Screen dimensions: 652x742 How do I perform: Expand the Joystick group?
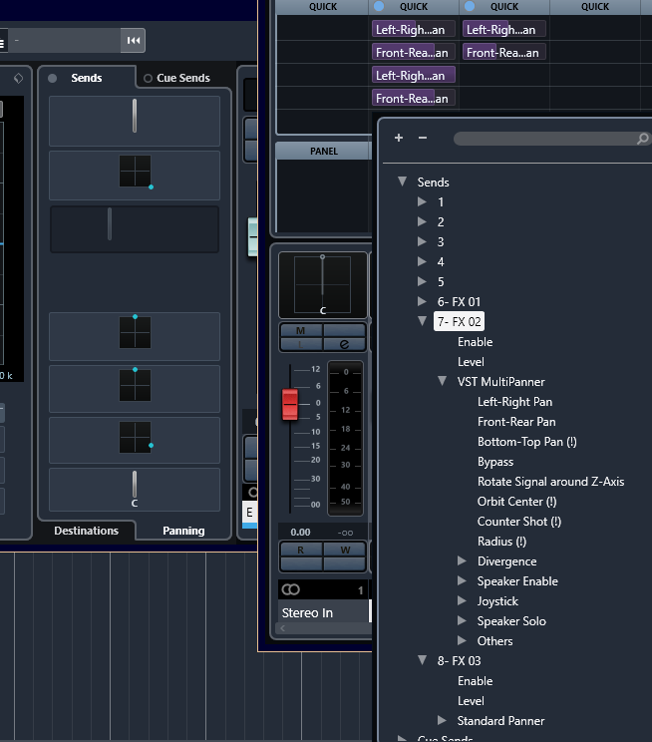coord(462,600)
